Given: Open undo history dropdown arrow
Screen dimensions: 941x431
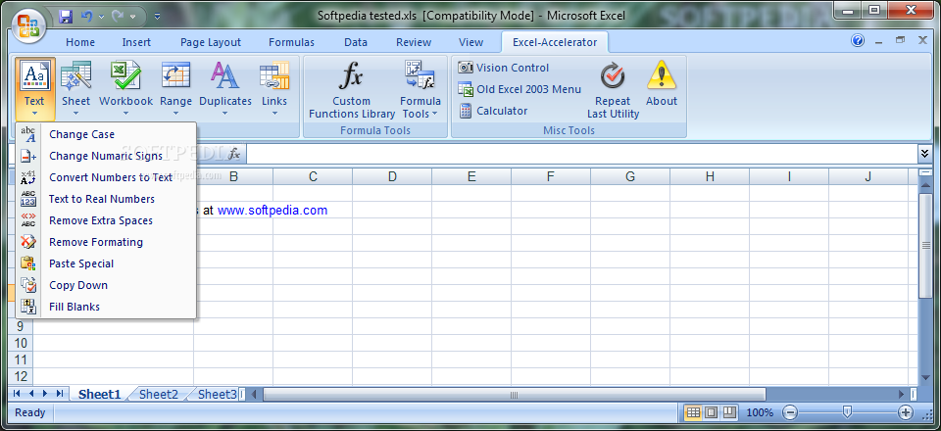Looking at the screenshot, I should click(x=101, y=17).
